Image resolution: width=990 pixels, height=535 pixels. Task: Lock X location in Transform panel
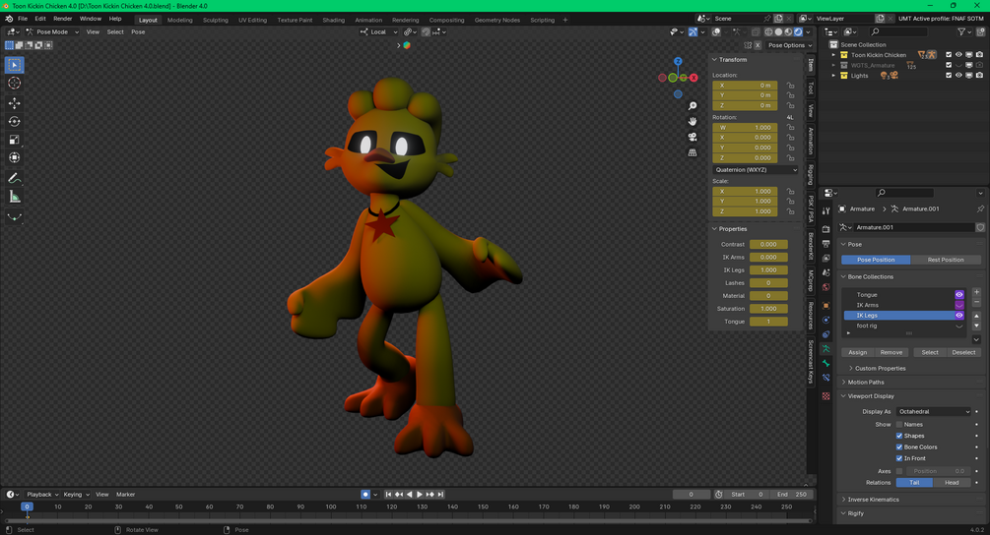point(790,86)
